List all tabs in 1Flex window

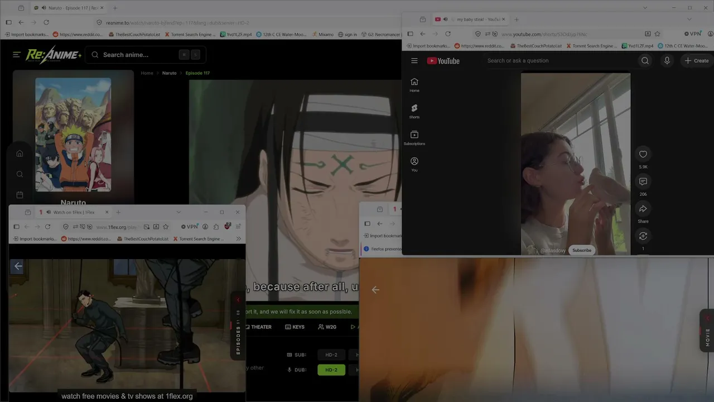point(178,212)
